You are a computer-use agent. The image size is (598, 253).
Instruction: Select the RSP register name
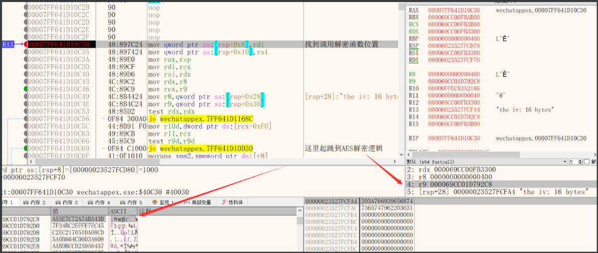(414, 45)
